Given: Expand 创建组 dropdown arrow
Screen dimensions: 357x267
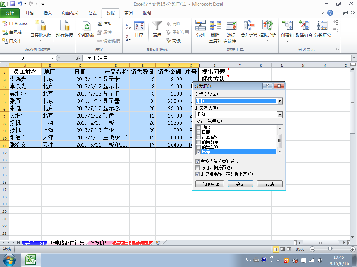Looking at the screenshot, I should click(287, 41).
